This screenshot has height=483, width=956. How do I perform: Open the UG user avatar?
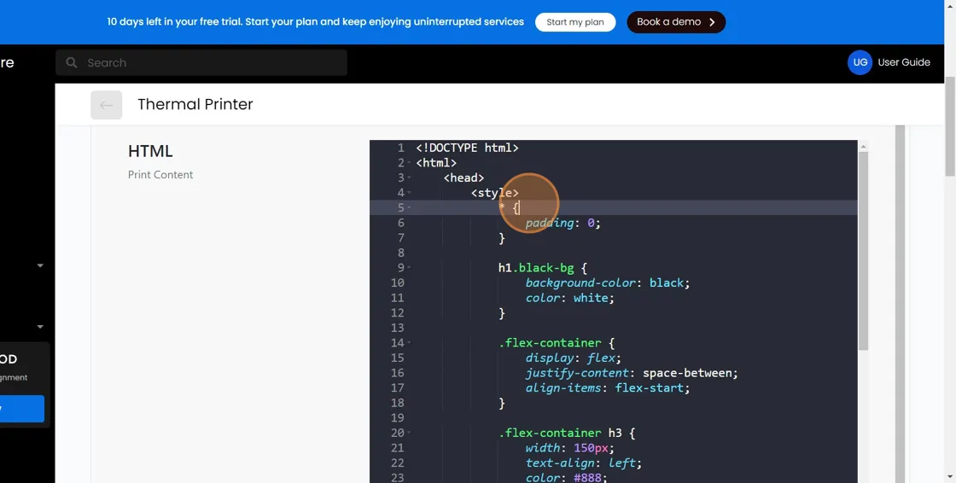[860, 62]
